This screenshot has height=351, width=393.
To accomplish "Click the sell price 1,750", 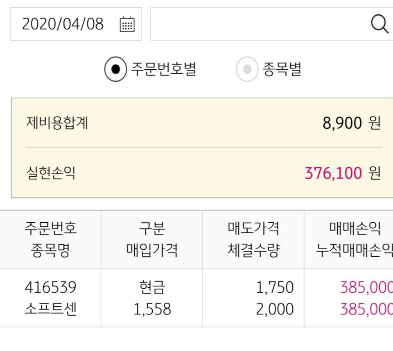I will 275,287.
